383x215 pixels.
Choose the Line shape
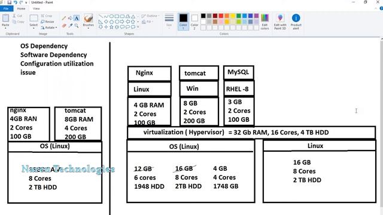pyautogui.click(x=101, y=16)
